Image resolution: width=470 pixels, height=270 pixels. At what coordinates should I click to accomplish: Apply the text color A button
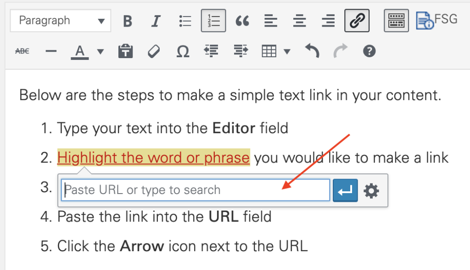(x=80, y=51)
